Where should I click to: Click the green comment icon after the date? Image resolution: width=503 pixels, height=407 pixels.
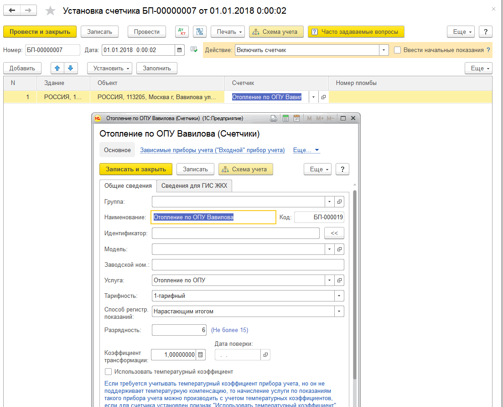[x=194, y=50]
